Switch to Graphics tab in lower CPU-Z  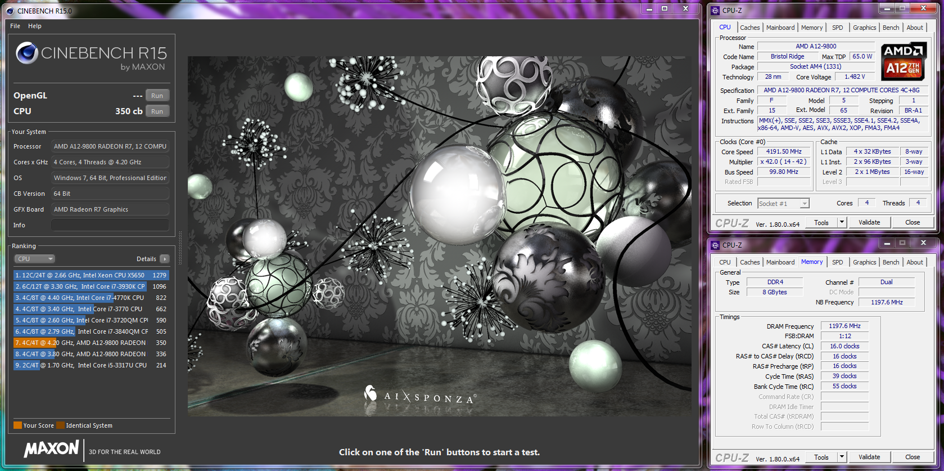864,262
